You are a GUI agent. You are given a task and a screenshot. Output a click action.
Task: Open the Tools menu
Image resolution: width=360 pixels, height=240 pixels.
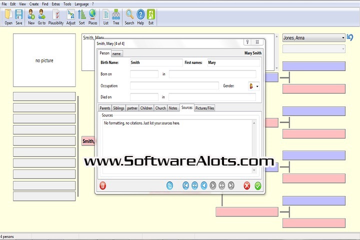tap(67, 4)
